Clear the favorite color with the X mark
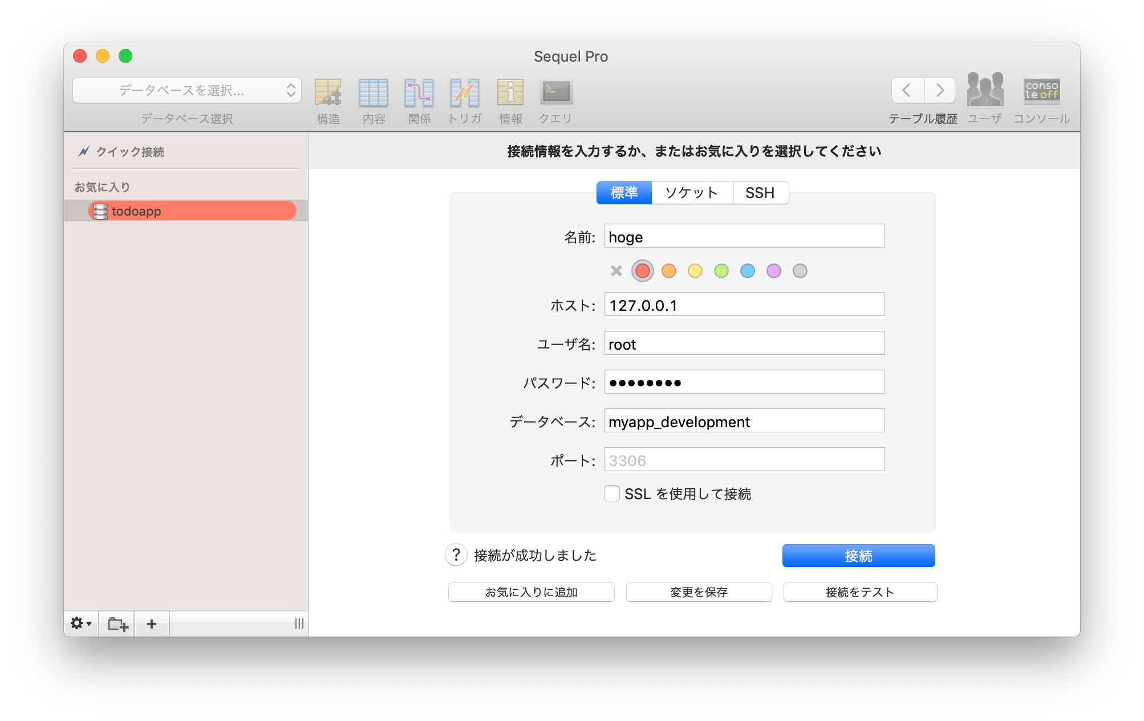1144x721 pixels. click(616, 271)
